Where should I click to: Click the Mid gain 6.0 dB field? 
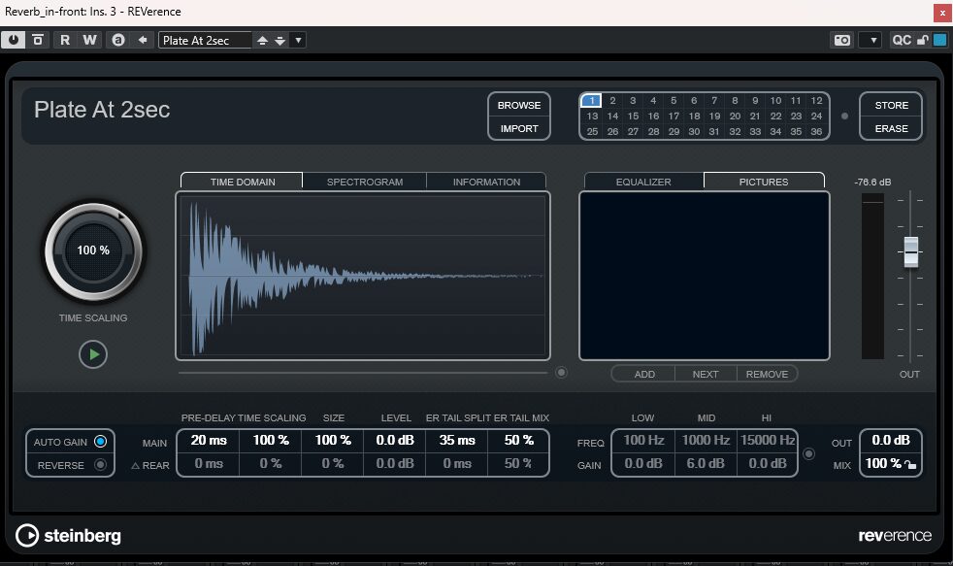tap(706, 464)
